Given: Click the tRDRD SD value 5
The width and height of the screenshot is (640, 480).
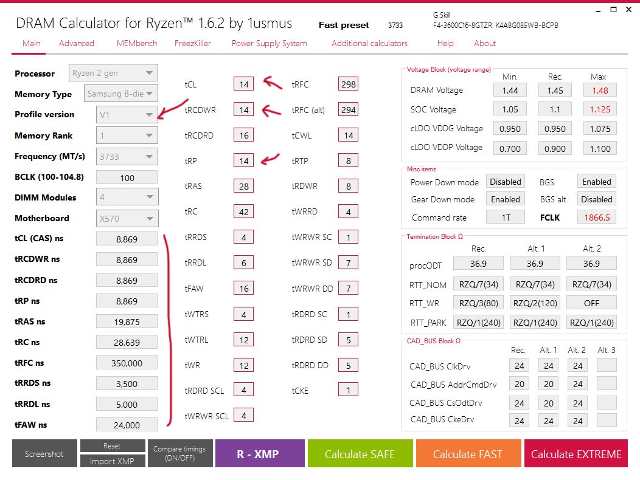Looking at the screenshot, I should [x=348, y=340].
